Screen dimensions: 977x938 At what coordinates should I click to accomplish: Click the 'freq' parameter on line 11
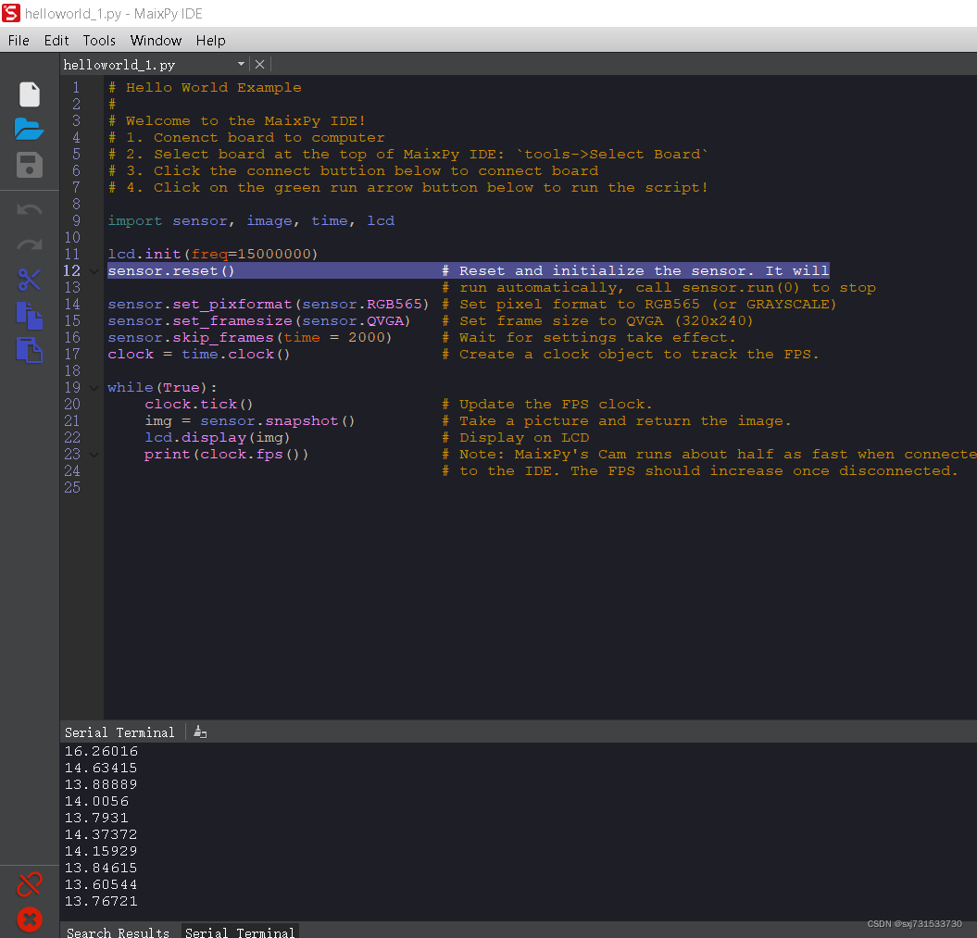[x=209, y=254]
